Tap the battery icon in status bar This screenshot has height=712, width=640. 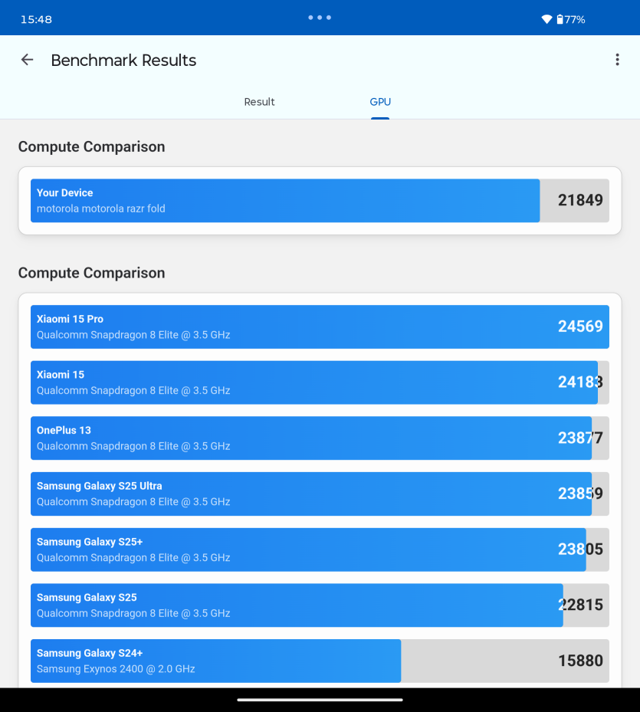pyautogui.click(x=560, y=19)
